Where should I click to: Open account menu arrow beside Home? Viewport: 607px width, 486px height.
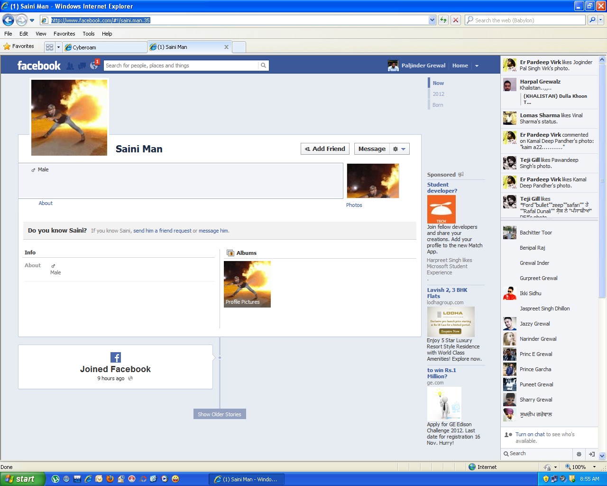coord(477,66)
